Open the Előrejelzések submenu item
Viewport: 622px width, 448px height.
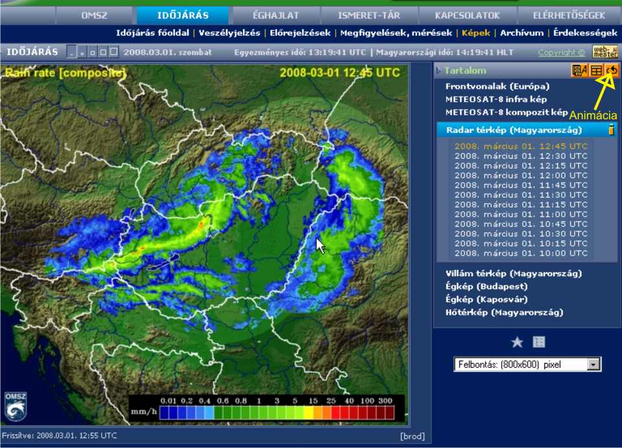(x=300, y=32)
